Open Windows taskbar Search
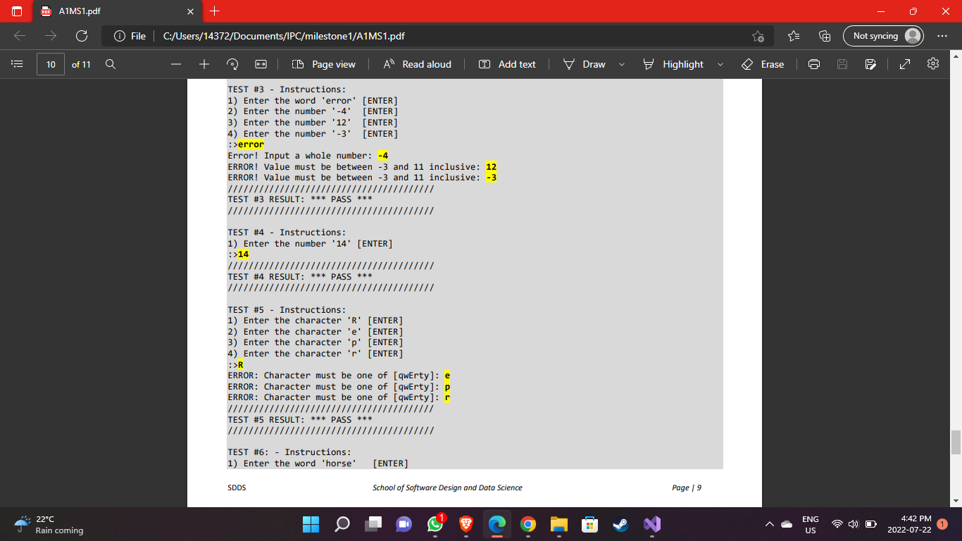962x541 pixels. [342, 524]
